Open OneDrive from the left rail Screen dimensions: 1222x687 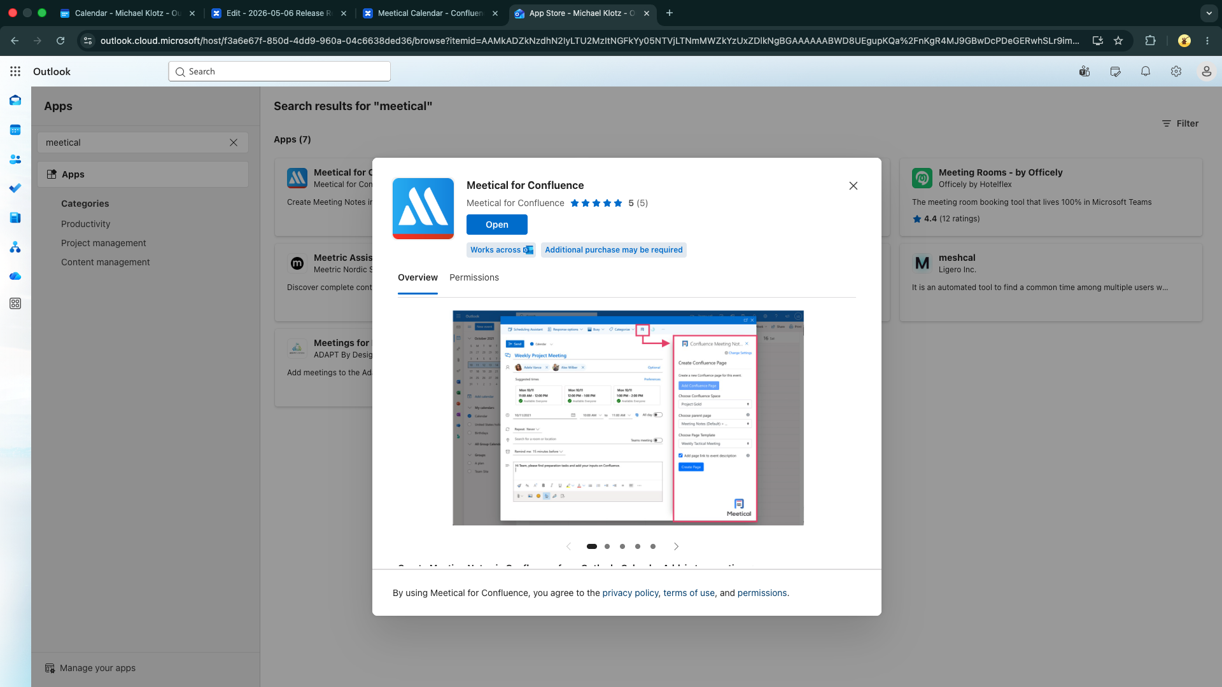pyautogui.click(x=15, y=276)
